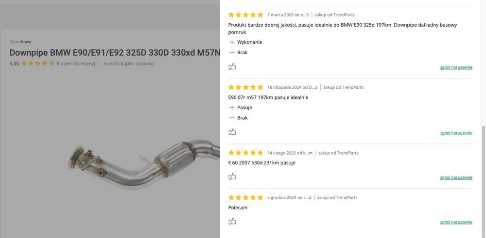Click zgłoś naruszenie for the E 60 530d review

click(456, 177)
